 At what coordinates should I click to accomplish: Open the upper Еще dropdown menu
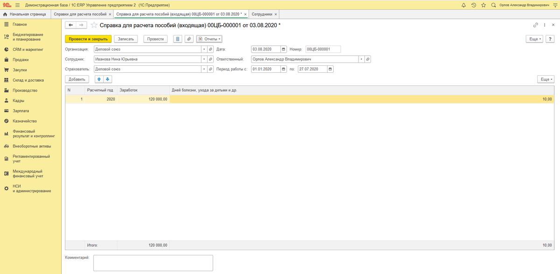pos(535,39)
